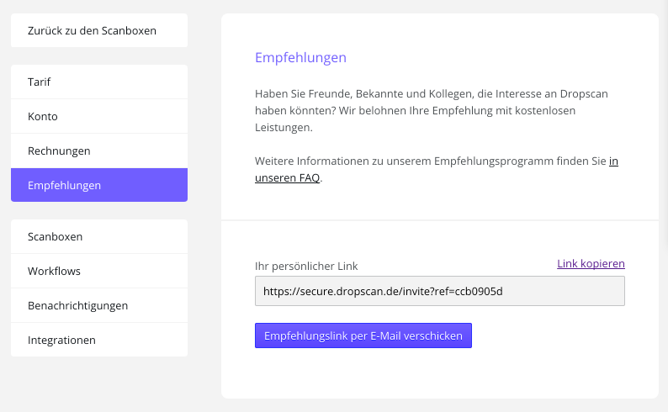Viewport: 668px width, 412px height.
Task: Click Link kopieren to copy link
Action: pos(591,263)
